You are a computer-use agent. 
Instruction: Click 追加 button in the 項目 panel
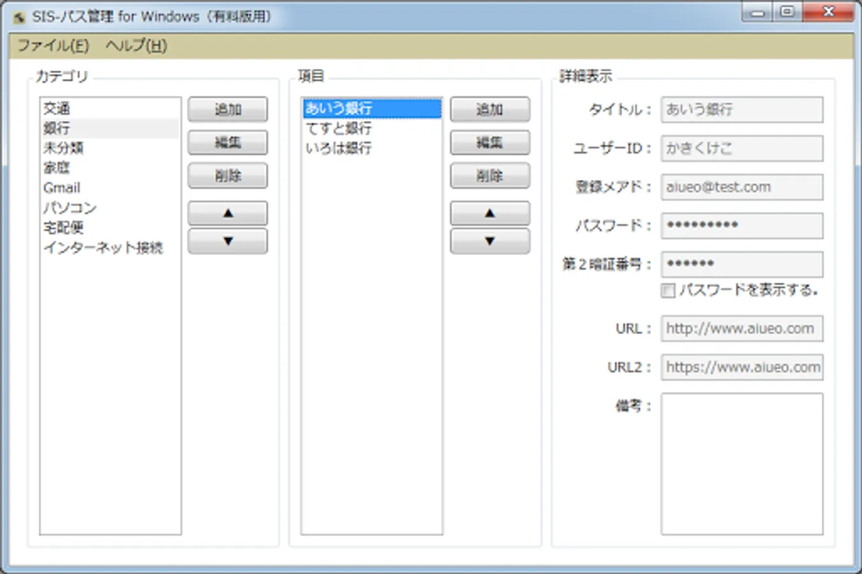click(x=490, y=109)
